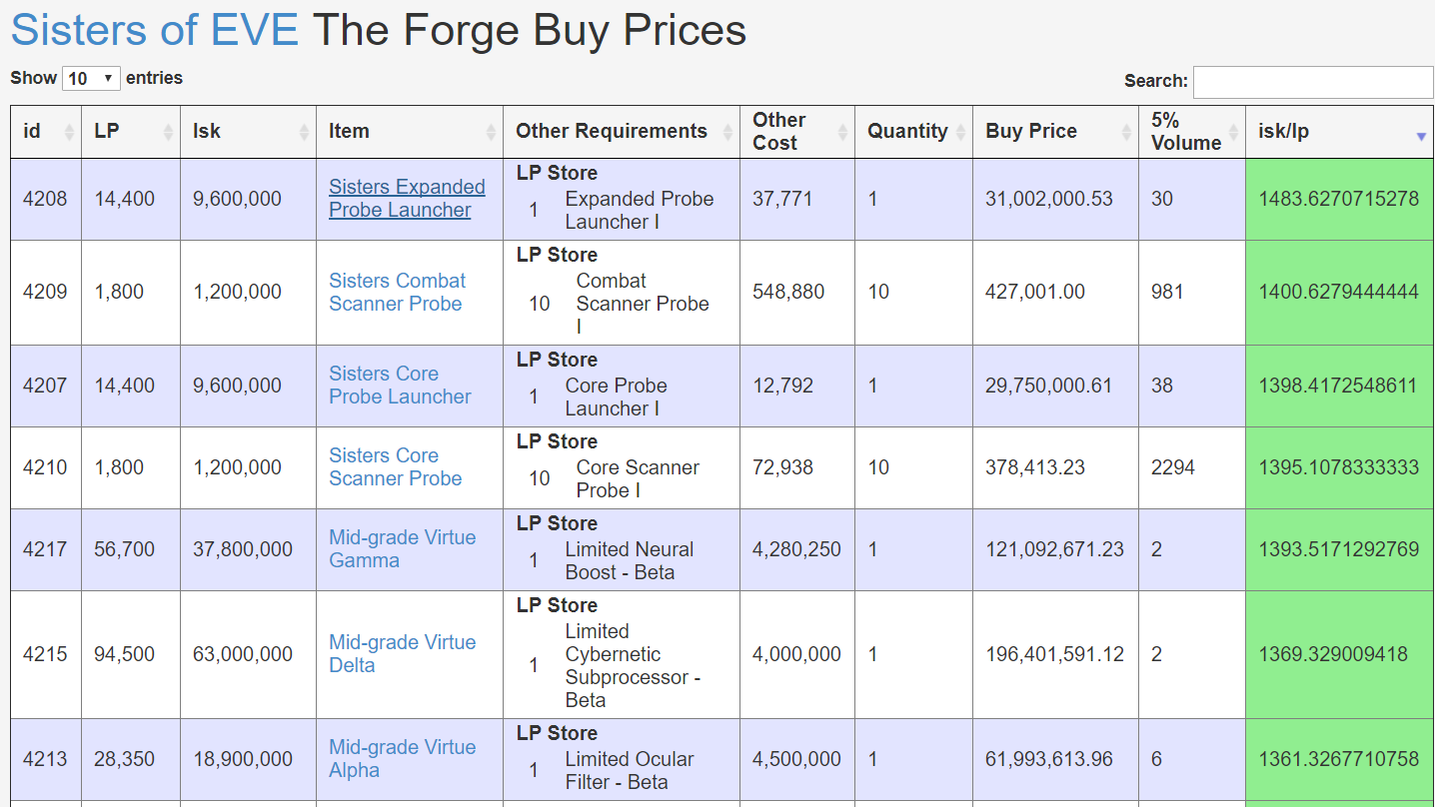Image resolution: width=1435 pixels, height=807 pixels.
Task: Open Sisters Core Probe Launcher link
Action: coord(400,386)
